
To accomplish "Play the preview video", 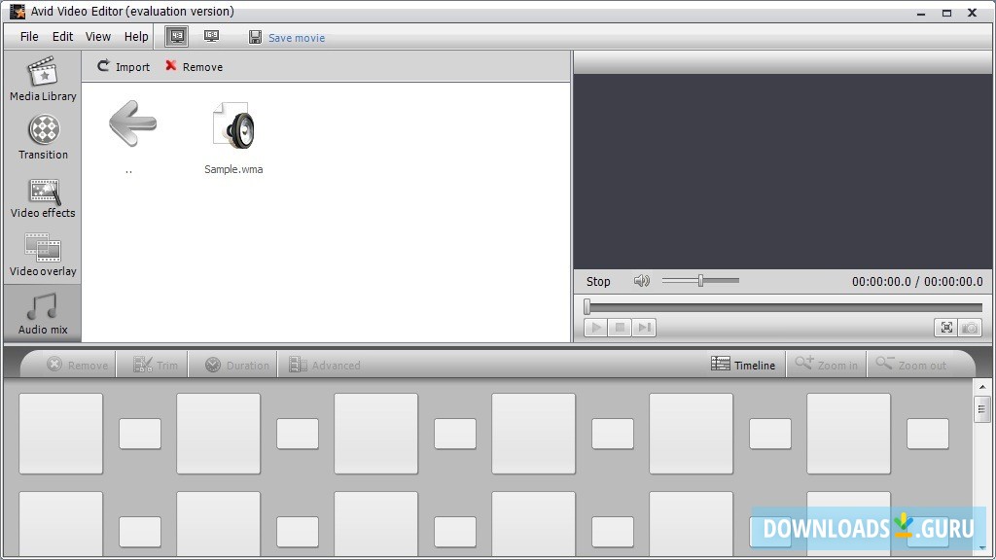I will tap(595, 328).
